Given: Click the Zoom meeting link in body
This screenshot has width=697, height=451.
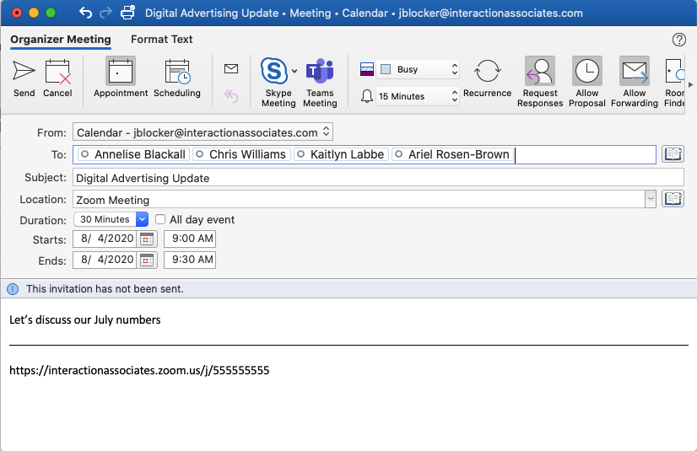Looking at the screenshot, I should click(139, 370).
